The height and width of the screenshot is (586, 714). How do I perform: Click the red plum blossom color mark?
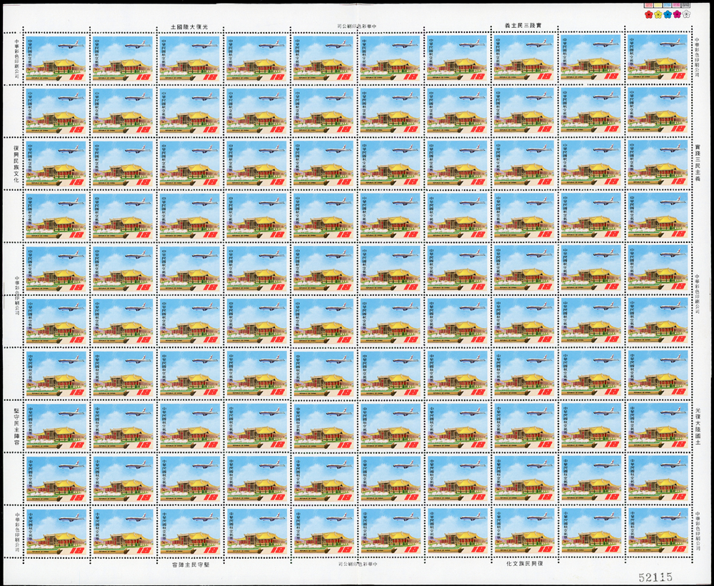[649, 14]
